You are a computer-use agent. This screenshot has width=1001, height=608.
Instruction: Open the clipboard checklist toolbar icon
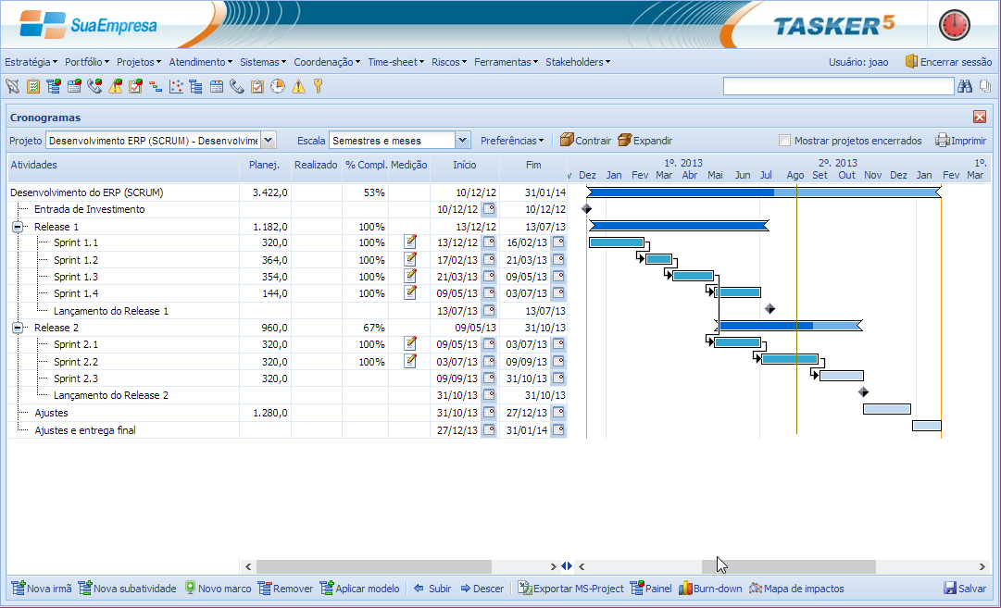[33, 86]
